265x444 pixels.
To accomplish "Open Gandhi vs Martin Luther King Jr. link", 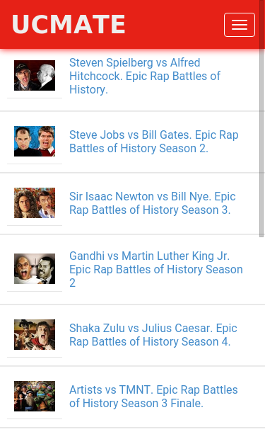I will tap(156, 269).
